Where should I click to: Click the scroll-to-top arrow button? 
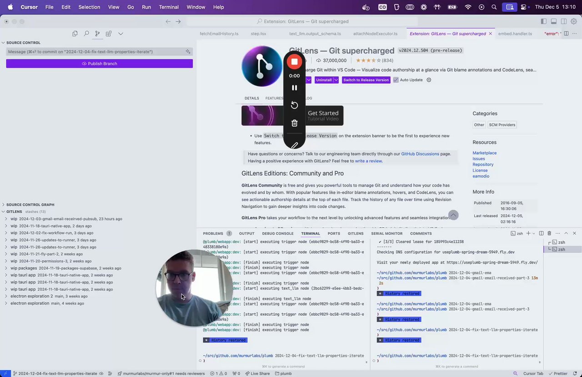[x=453, y=215]
